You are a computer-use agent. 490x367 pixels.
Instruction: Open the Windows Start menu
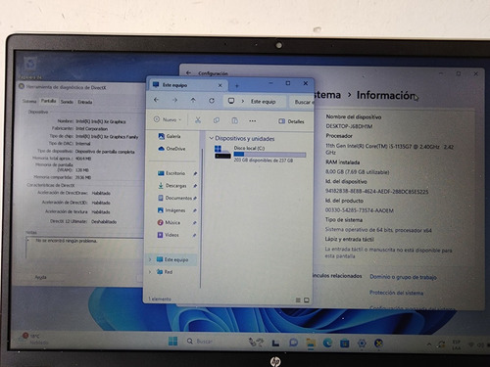tap(172, 342)
